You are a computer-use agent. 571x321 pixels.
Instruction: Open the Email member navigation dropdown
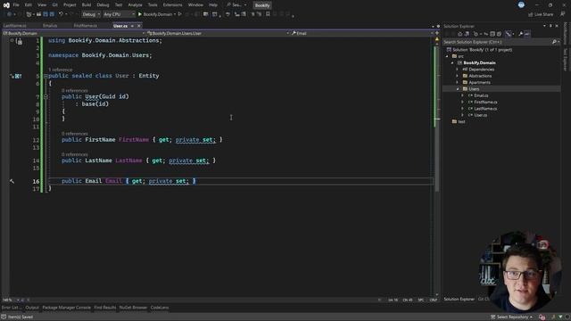[363, 33]
